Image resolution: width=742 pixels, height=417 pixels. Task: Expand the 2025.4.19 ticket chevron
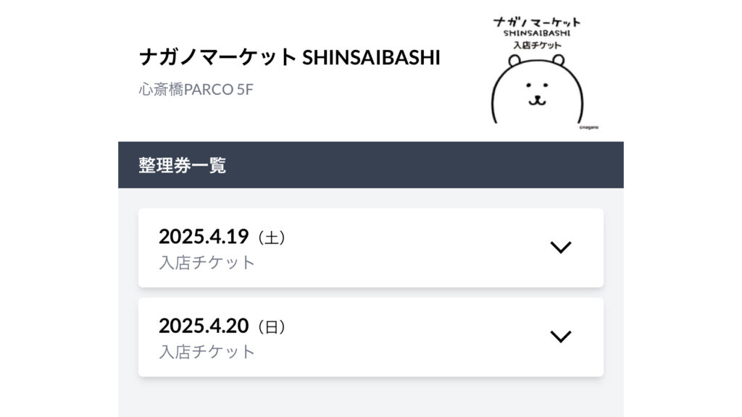click(561, 248)
